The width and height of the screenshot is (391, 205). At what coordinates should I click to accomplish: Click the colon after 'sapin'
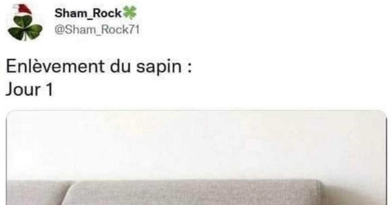(x=189, y=68)
